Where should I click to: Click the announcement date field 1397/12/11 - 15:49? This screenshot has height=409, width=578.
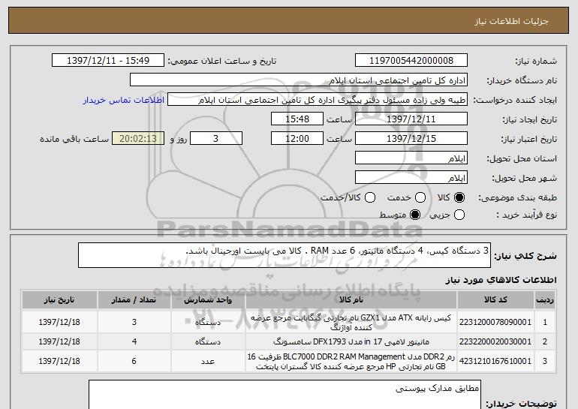[x=108, y=61]
